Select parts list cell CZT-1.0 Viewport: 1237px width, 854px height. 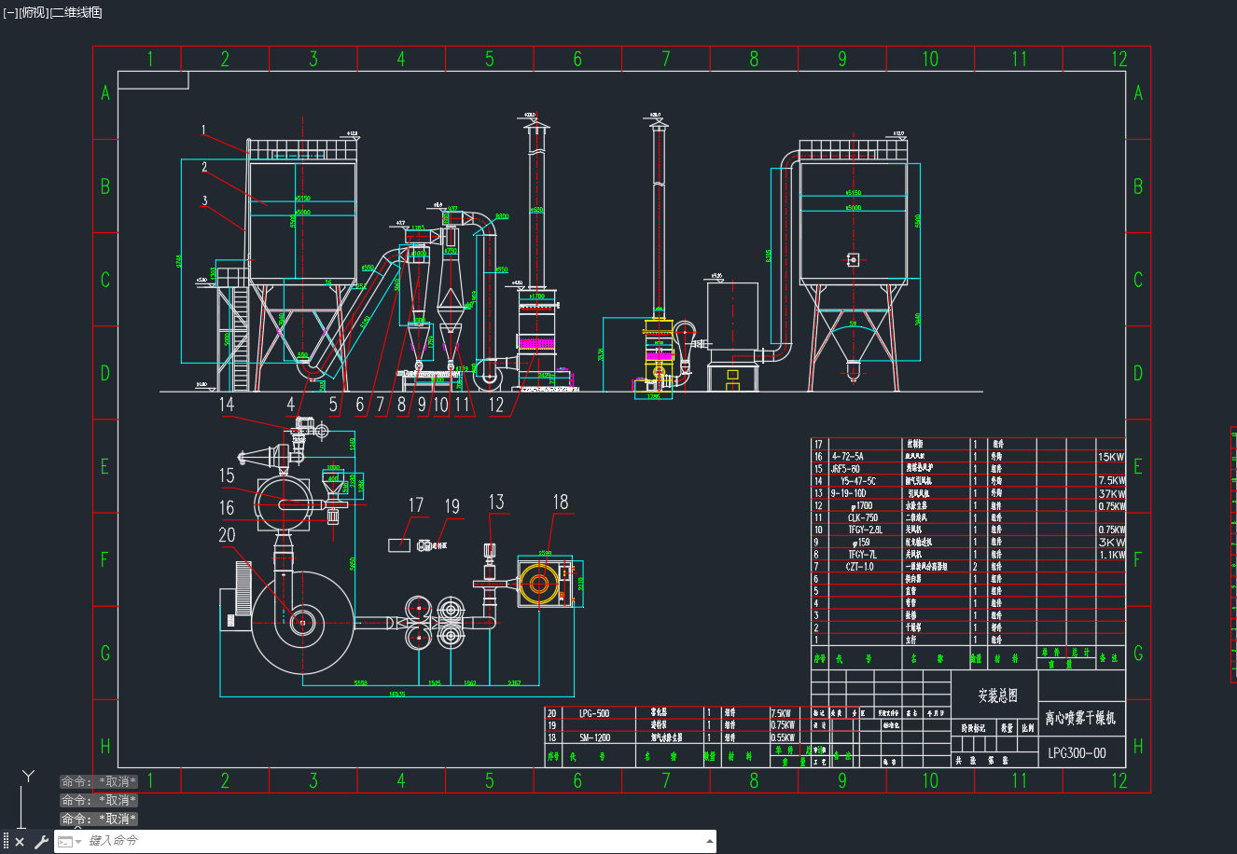click(x=860, y=566)
